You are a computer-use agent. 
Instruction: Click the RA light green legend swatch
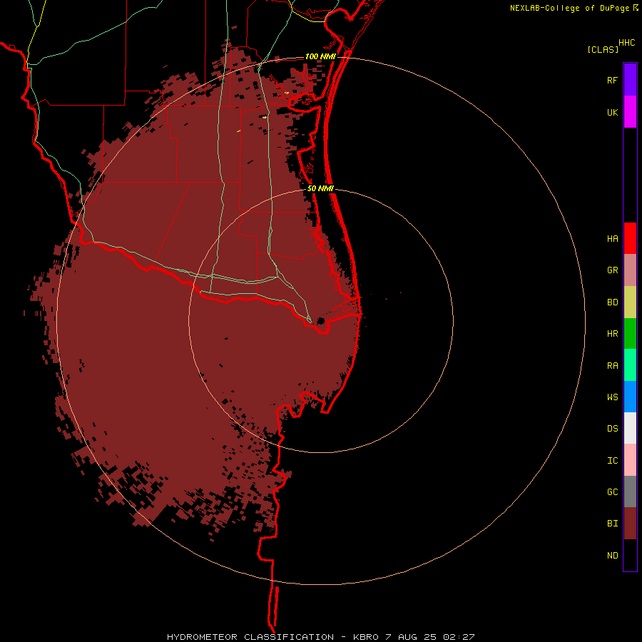click(630, 365)
